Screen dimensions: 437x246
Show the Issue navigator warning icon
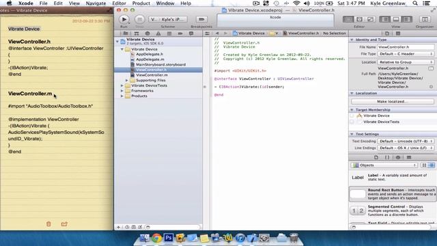coord(158,33)
